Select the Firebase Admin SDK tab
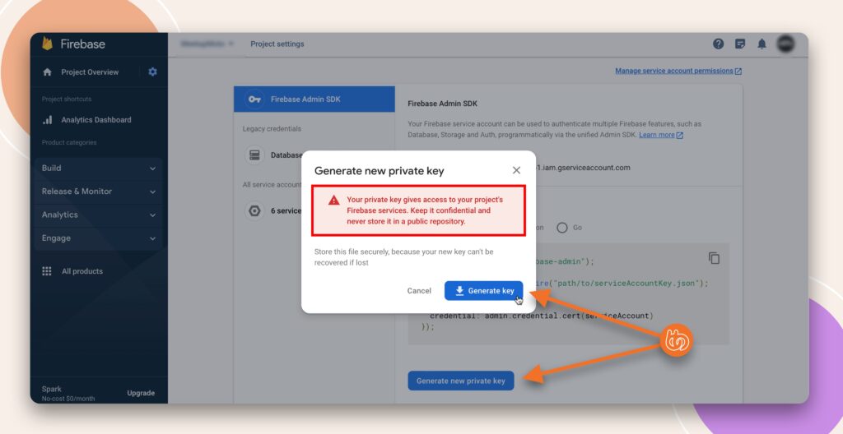Image resolution: width=843 pixels, height=434 pixels. pos(314,99)
